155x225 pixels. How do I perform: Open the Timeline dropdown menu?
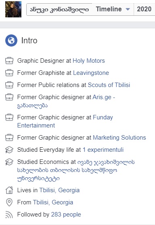113,9
